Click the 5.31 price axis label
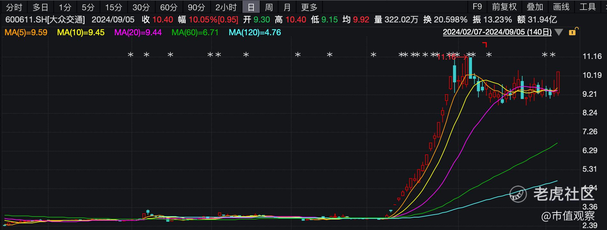This screenshot has height=230, width=607. (590, 169)
